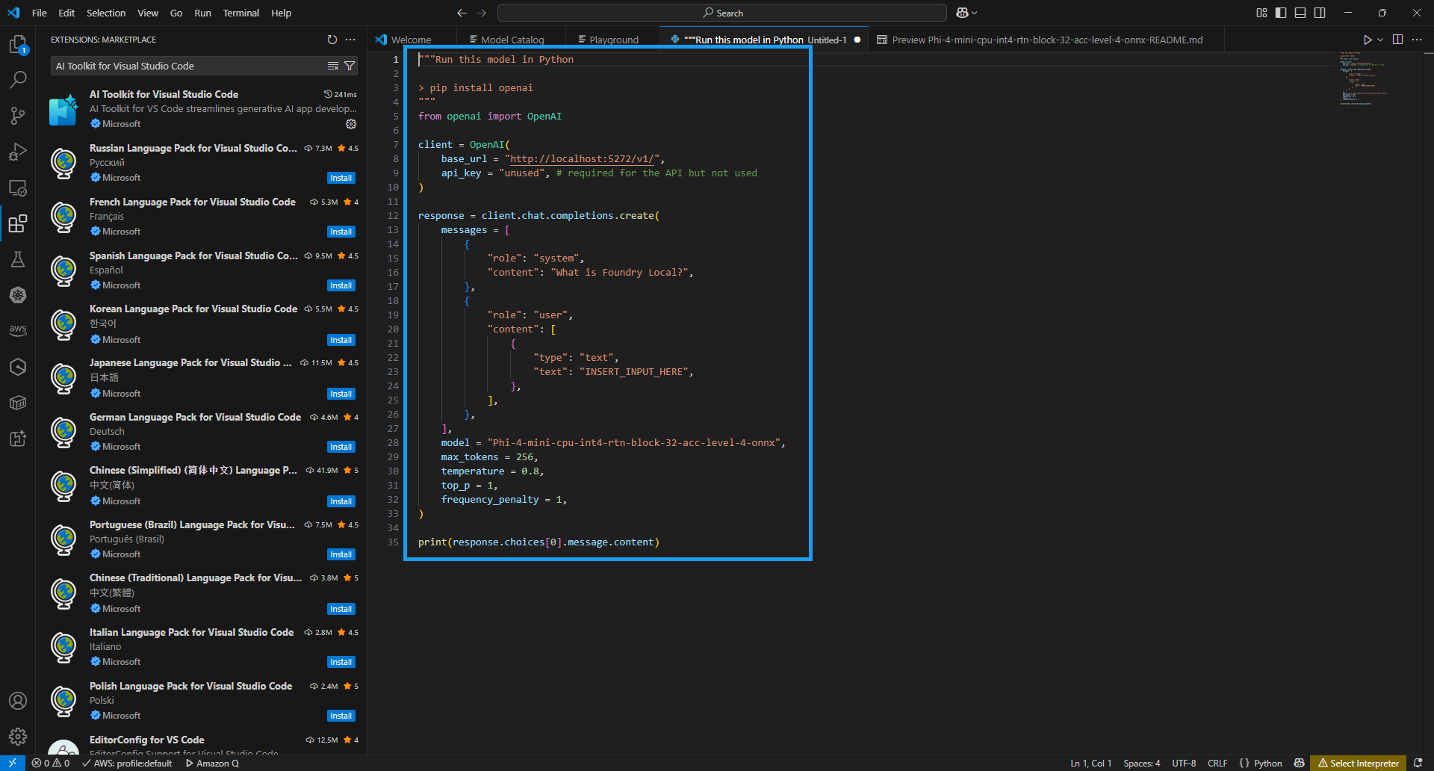This screenshot has height=771, width=1434.
Task: Open the AWS toolkit view
Action: [18, 330]
